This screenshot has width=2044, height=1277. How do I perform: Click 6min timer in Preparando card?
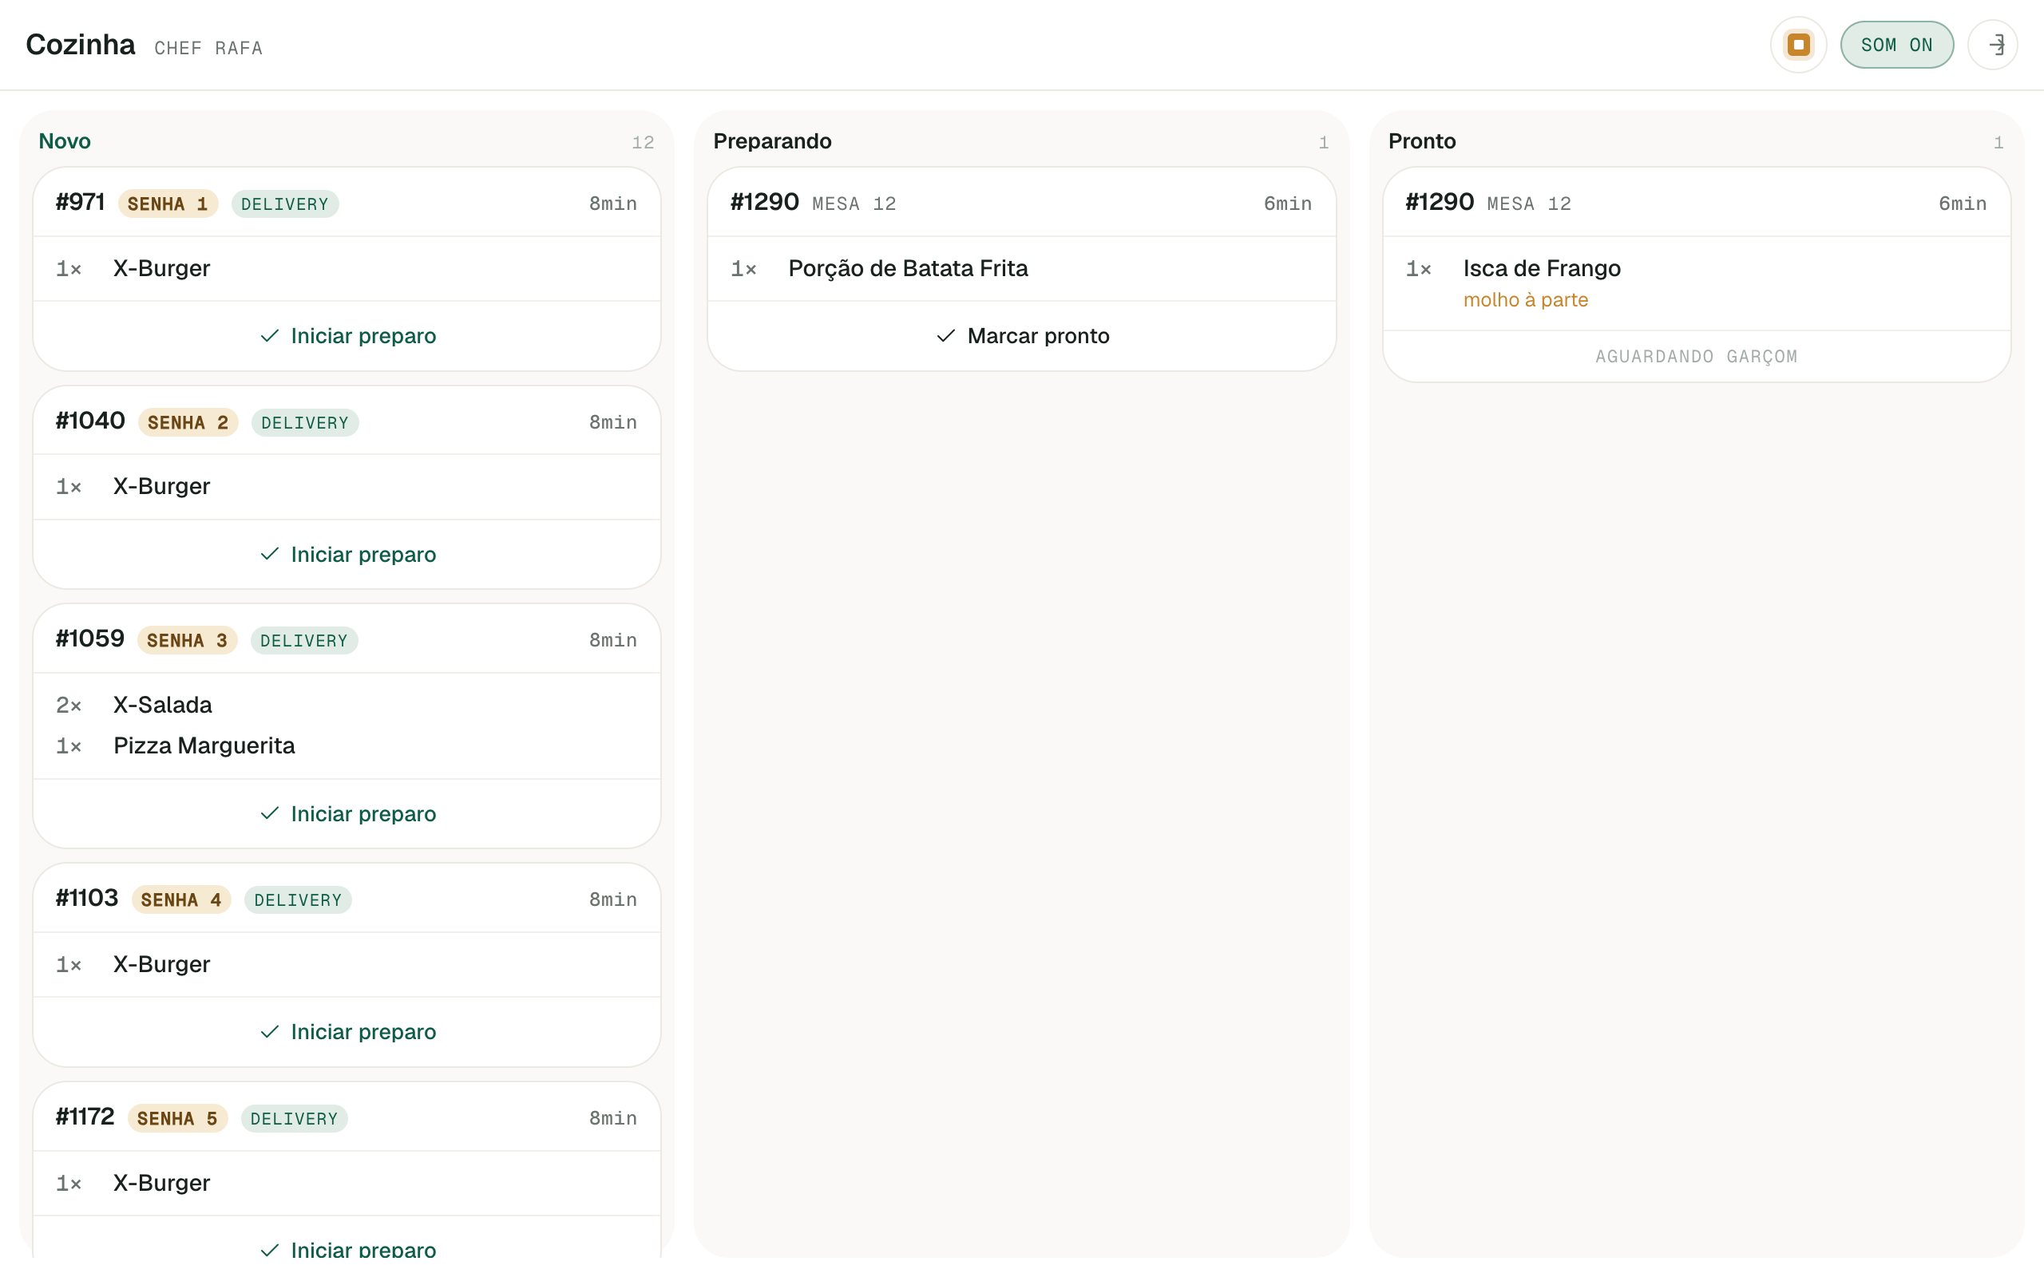pyautogui.click(x=1287, y=204)
